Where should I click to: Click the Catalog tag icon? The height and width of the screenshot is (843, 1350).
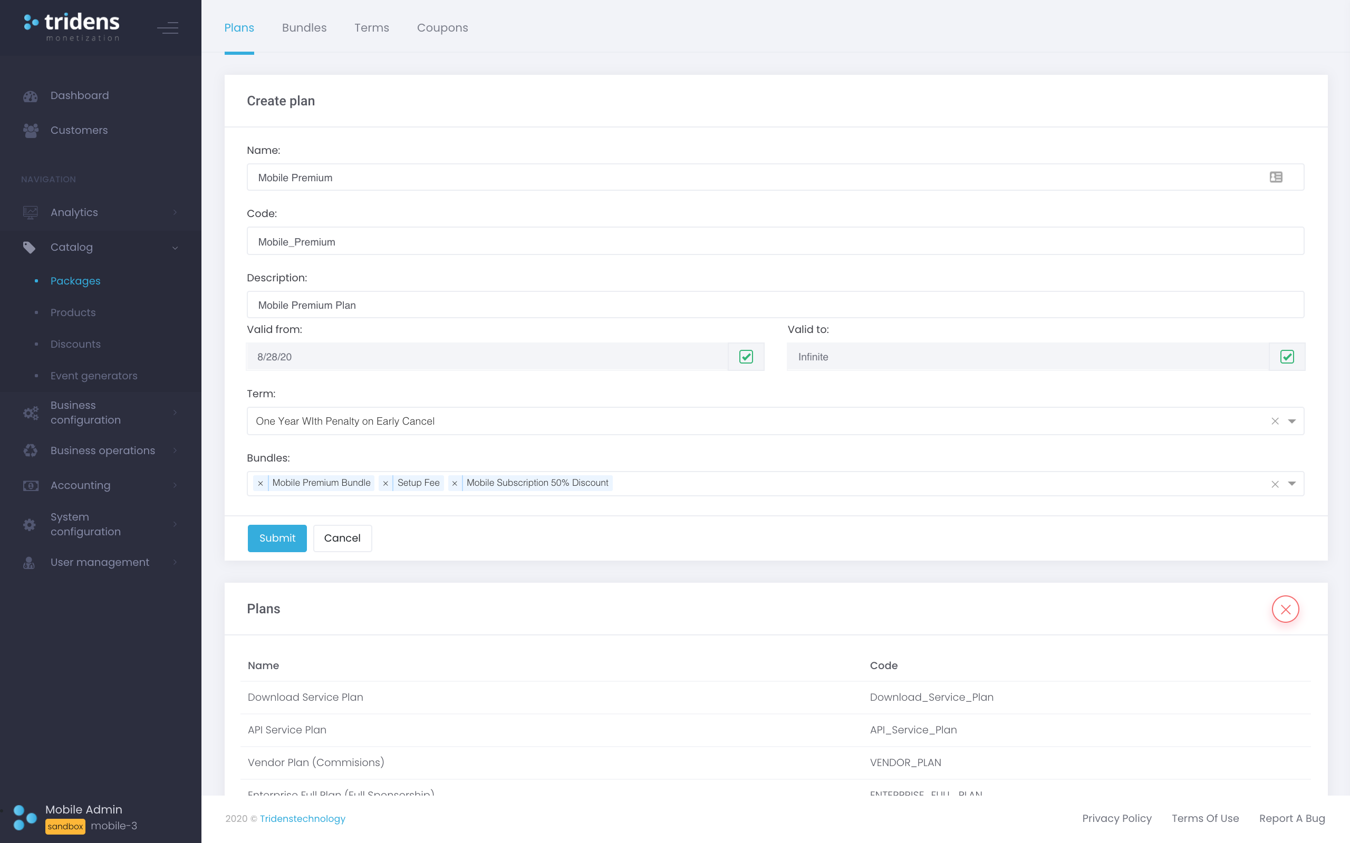pos(30,247)
